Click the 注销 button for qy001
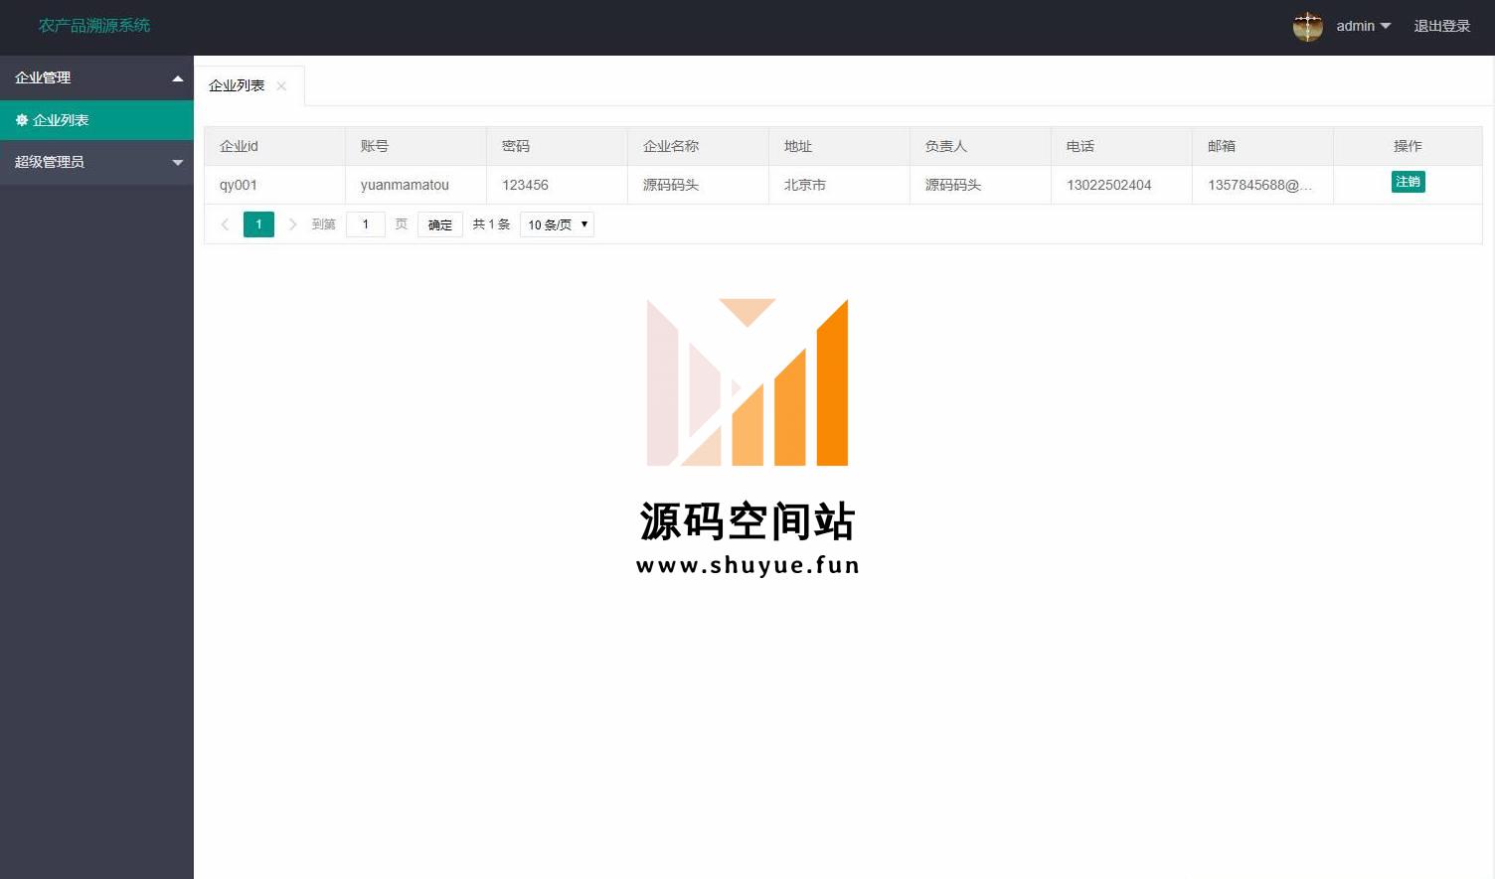 tap(1408, 182)
